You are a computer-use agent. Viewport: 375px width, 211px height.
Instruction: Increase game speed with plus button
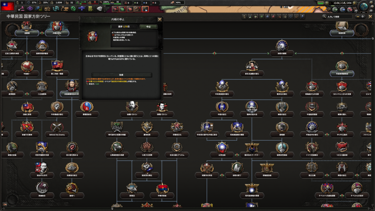click(354, 3)
